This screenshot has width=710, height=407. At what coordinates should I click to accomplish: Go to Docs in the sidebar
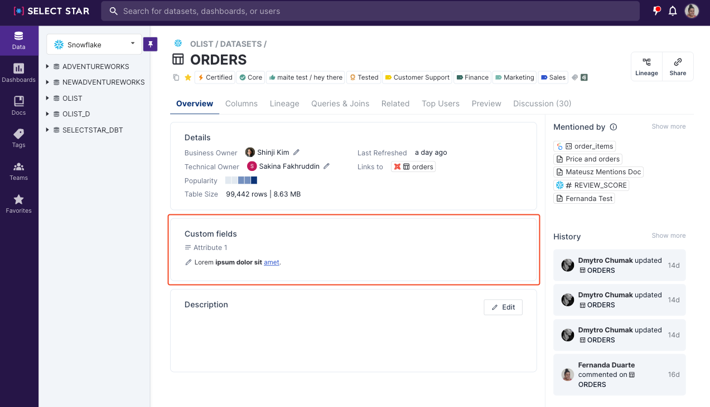pyautogui.click(x=18, y=105)
